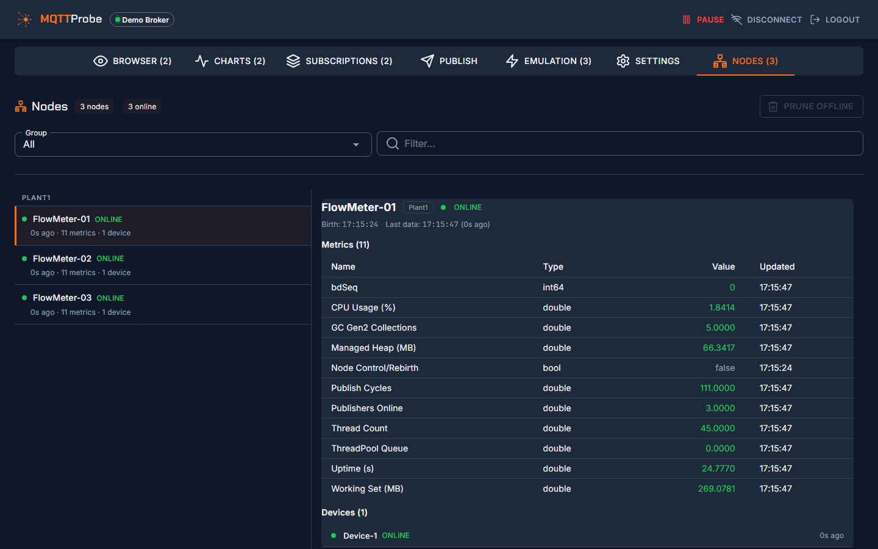This screenshot has width=878, height=549.
Task: Click into the Filter input field
Action: (x=620, y=143)
